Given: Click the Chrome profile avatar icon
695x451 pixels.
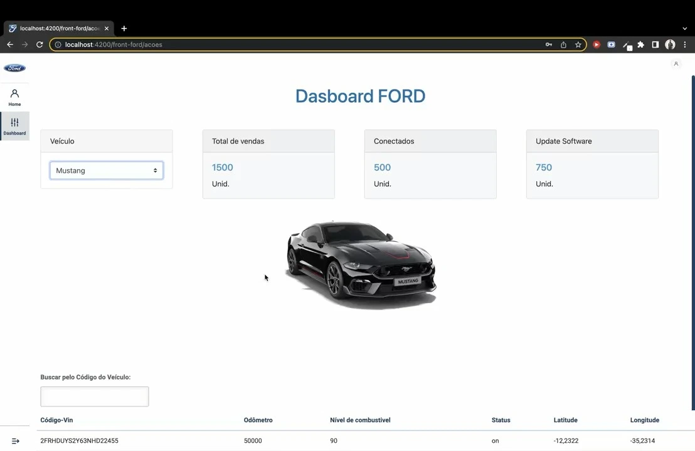Looking at the screenshot, I should pos(670,44).
